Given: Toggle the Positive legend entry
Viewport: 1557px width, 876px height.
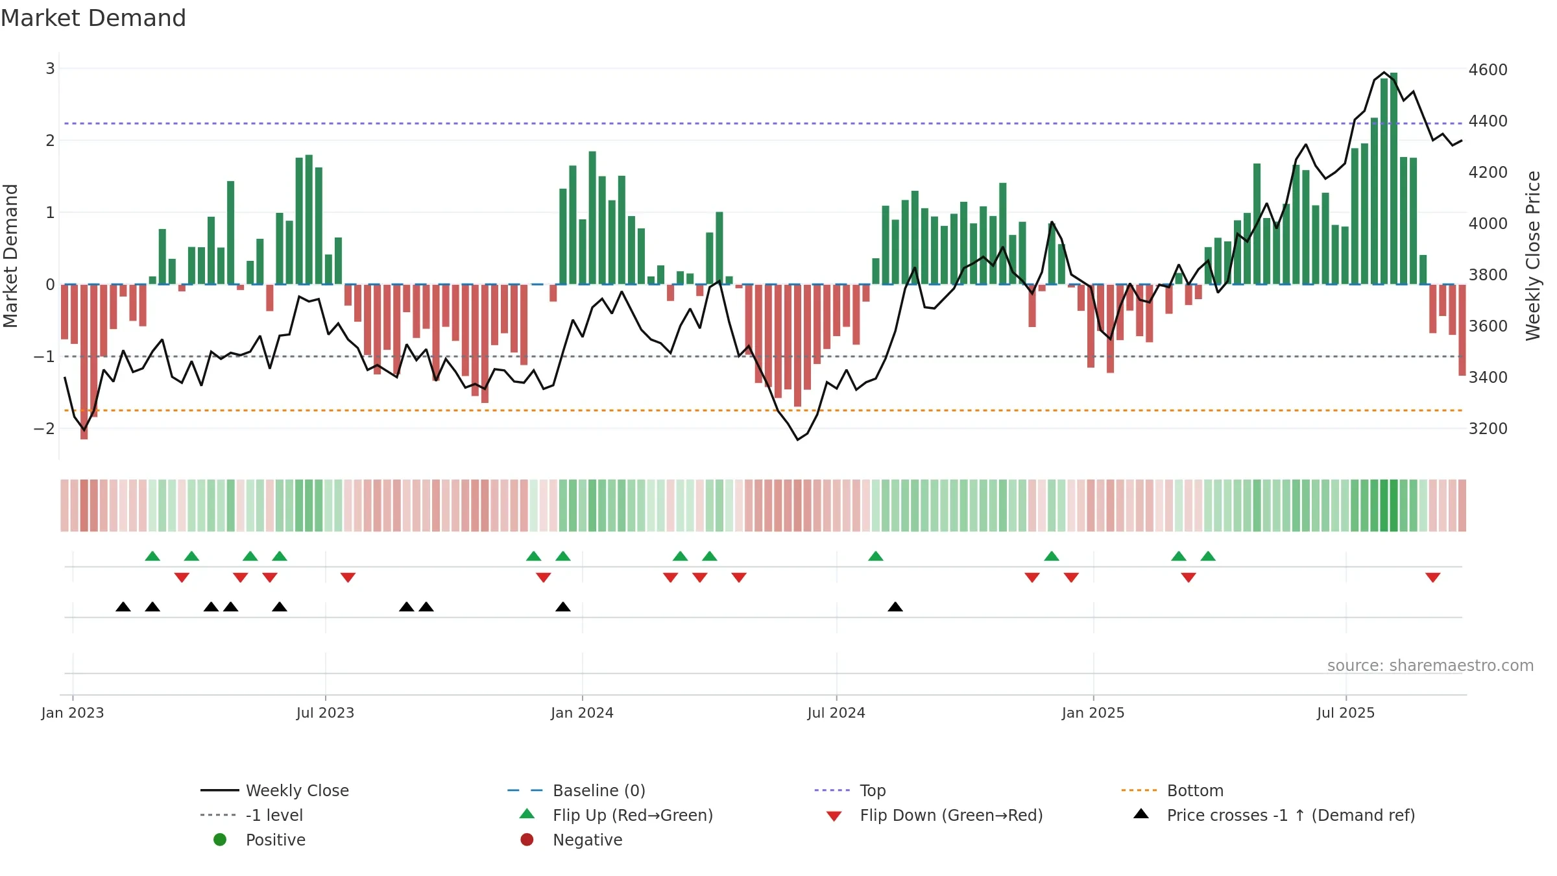Looking at the screenshot, I should point(259,840).
